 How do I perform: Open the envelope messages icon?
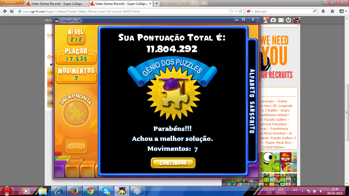[281, 20]
